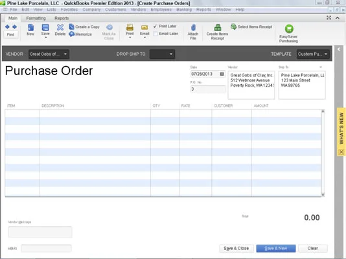
Task: Click the Vendor Message field
Action: coord(40,232)
